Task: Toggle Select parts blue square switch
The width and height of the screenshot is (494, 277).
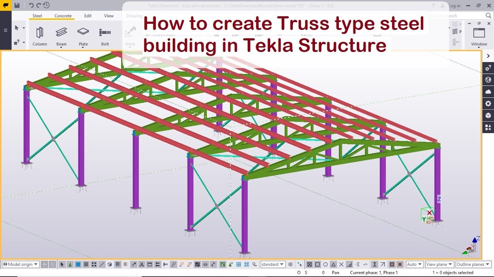Action: (78, 264)
